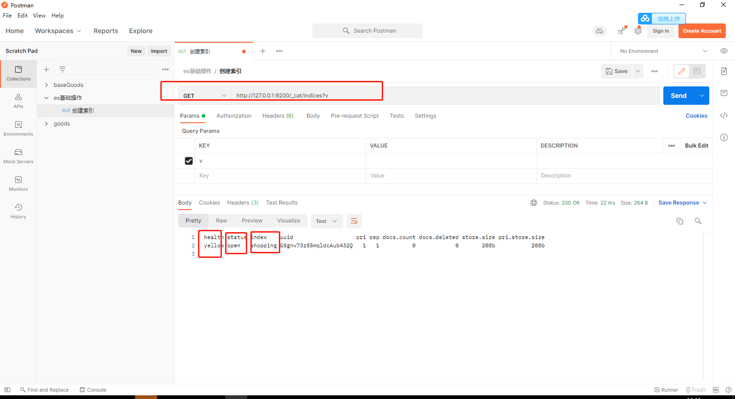This screenshot has height=399, width=735.
Task: Click the Save button
Action: click(616, 71)
